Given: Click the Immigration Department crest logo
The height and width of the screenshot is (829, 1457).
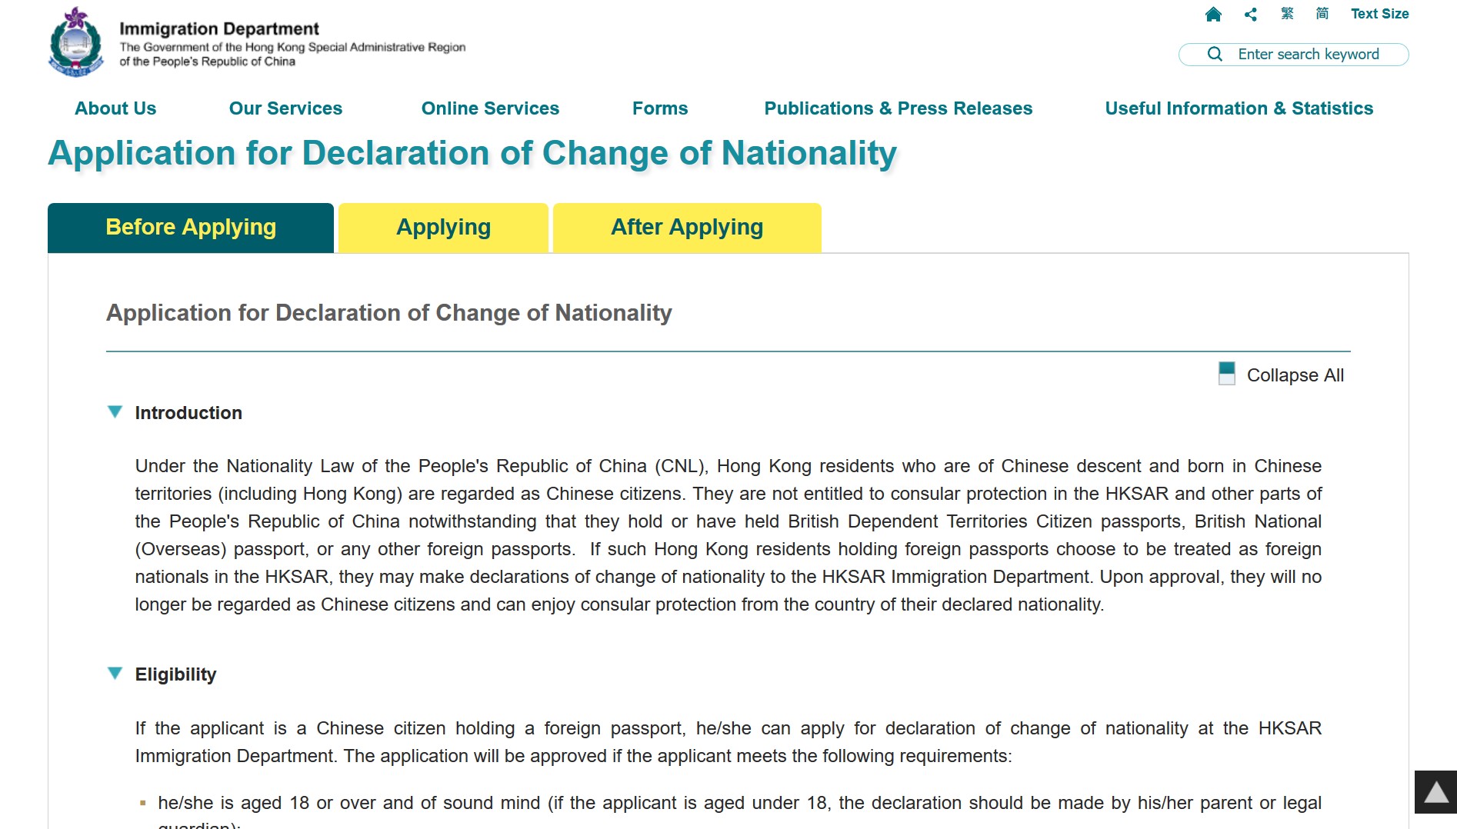Looking at the screenshot, I should 75,43.
